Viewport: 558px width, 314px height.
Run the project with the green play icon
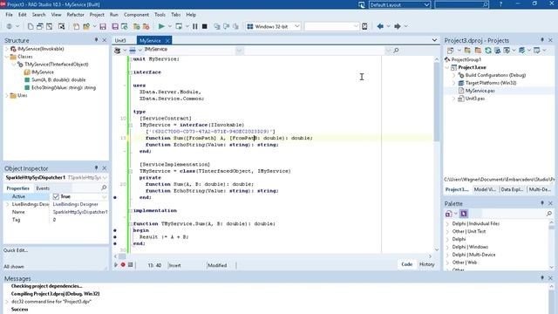161,26
